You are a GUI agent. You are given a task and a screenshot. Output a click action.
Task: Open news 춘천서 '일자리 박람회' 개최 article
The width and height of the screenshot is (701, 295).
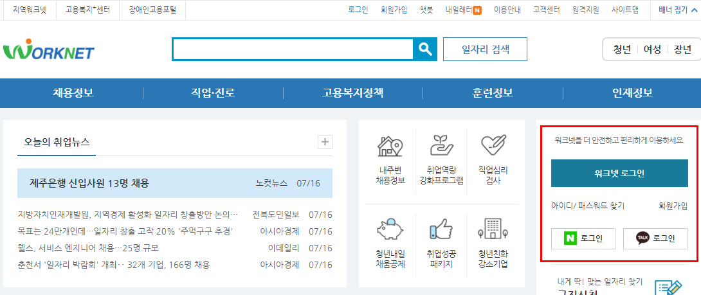114,264
